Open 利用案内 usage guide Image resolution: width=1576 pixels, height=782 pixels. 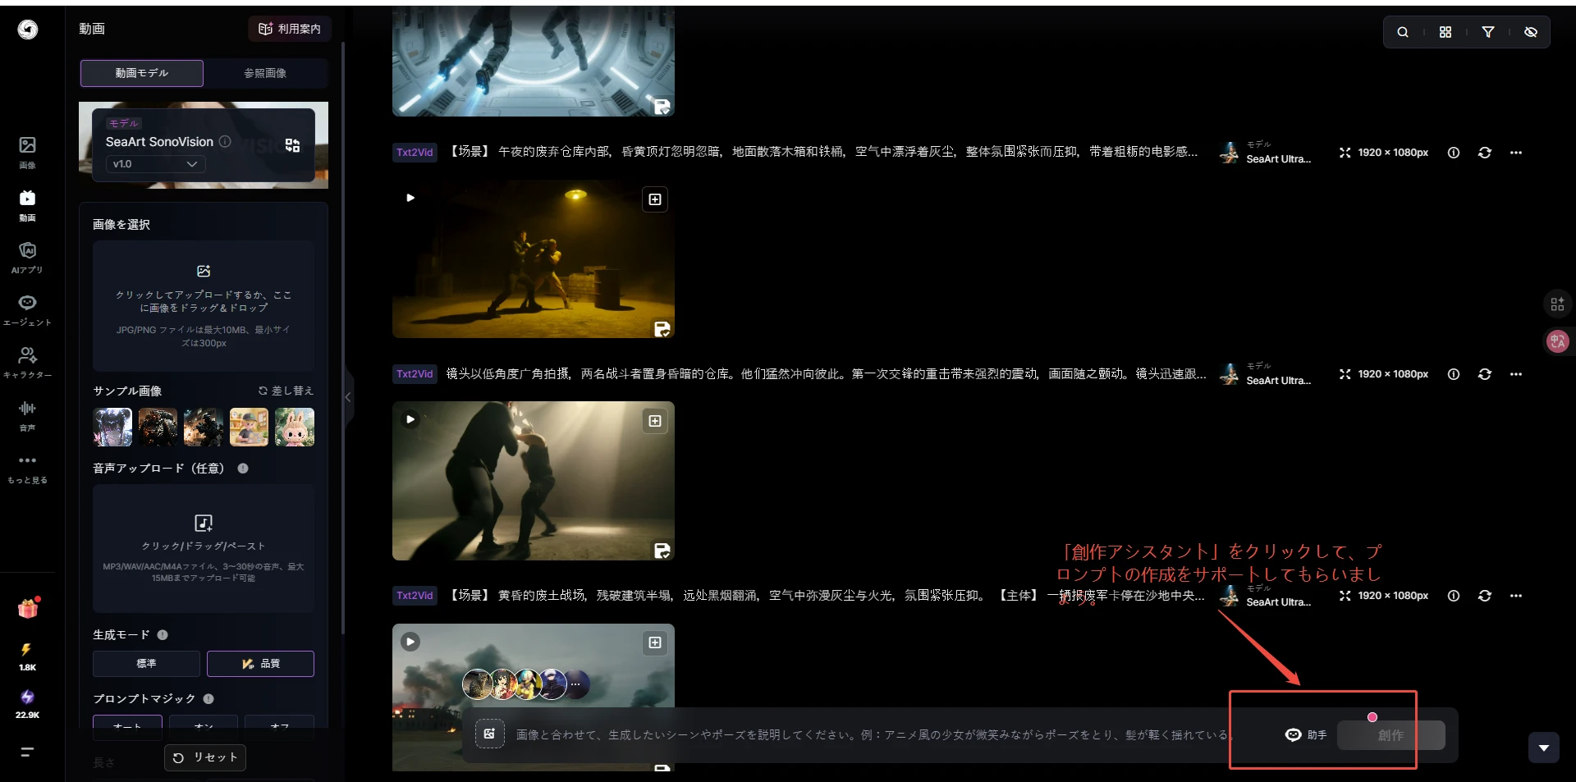tap(290, 29)
